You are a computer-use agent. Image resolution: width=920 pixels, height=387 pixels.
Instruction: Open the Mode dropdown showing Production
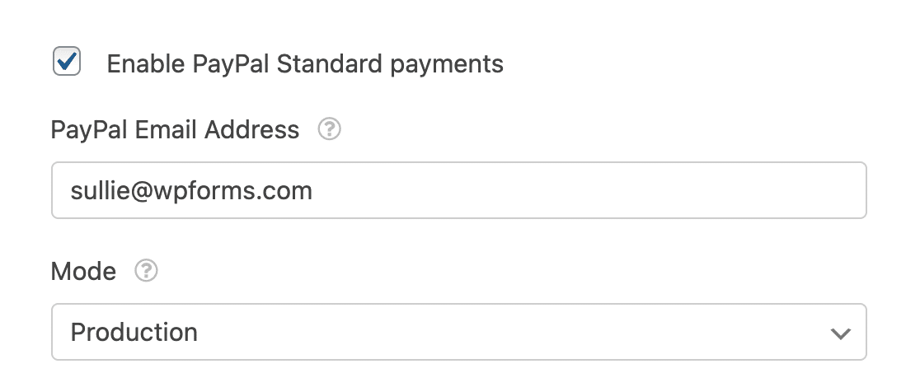[x=459, y=332]
